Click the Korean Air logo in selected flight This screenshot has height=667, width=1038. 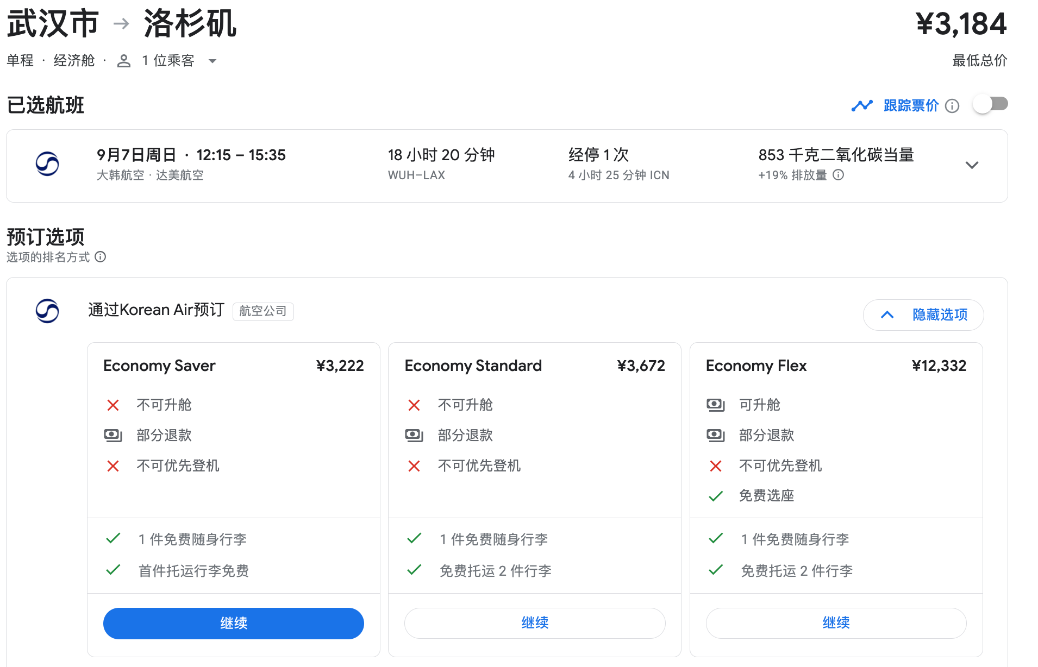[47, 164]
